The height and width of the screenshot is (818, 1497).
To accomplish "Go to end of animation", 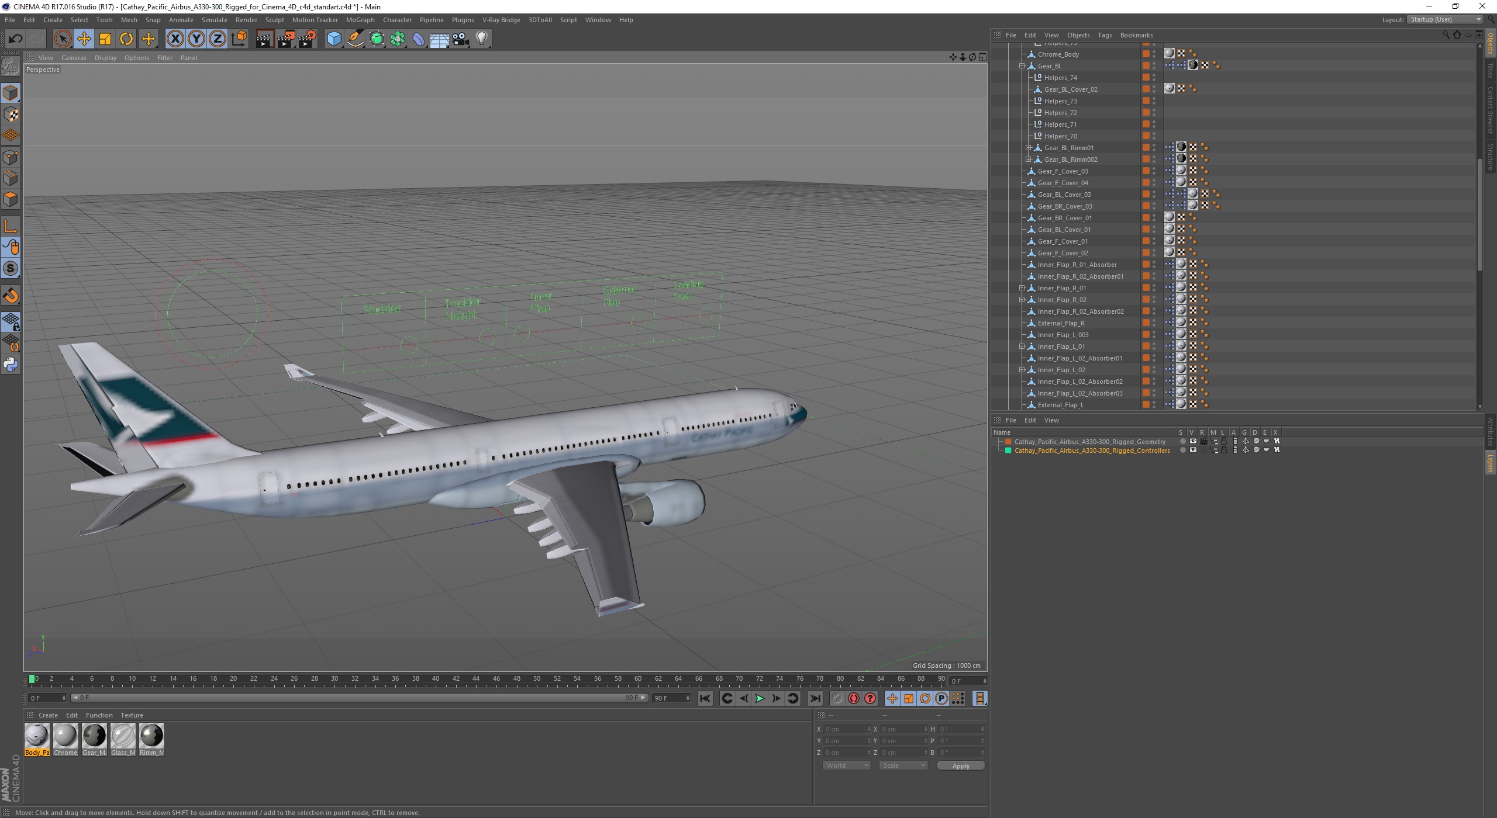I will [x=815, y=698].
